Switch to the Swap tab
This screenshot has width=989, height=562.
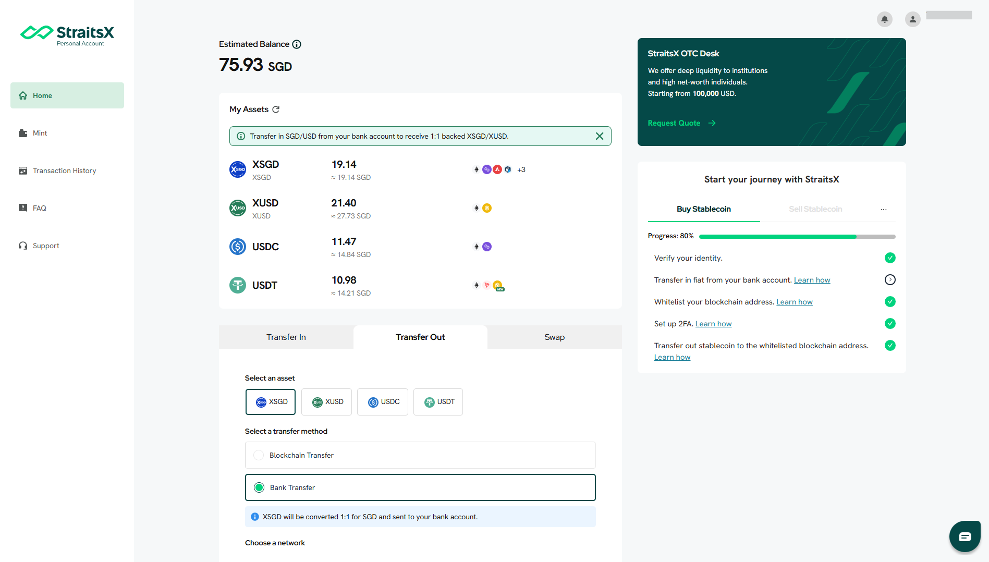[x=555, y=337]
